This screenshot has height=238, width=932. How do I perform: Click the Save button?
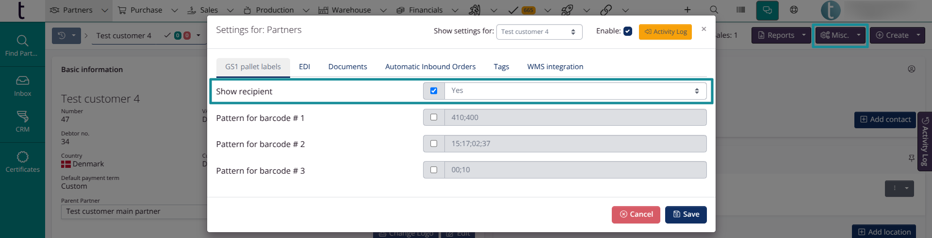686,214
